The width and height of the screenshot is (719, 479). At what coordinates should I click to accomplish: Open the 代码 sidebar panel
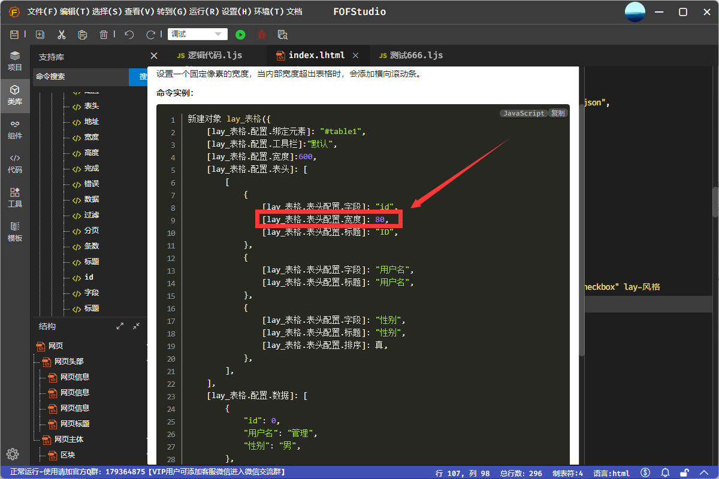[x=15, y=163]
